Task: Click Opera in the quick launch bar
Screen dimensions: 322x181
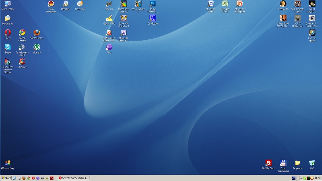Action: [33, 178]
